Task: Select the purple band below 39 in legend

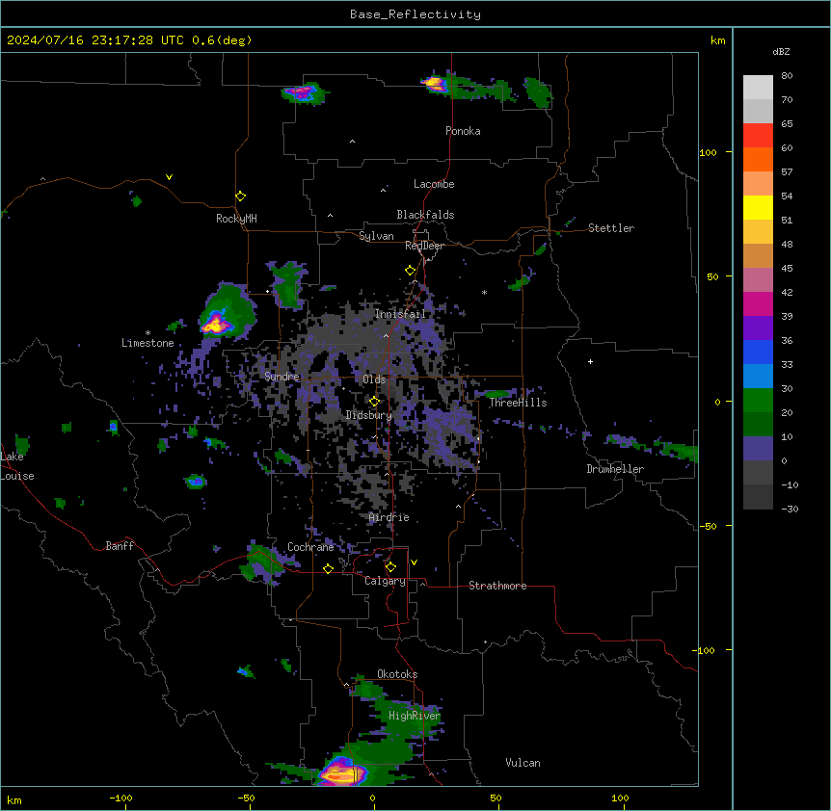Action: pyautogui.click(x=758, y=328)
